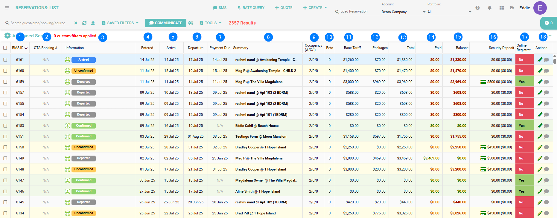Open the Create menu

[x=315, y=8]
